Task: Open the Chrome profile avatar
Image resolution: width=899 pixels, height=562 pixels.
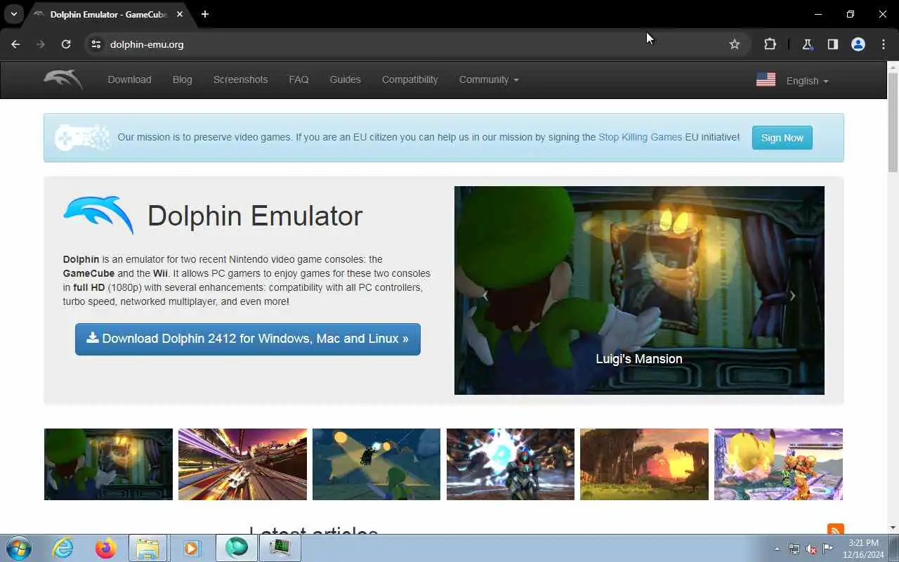Action: pyautogui.click(x=858, y=44)
